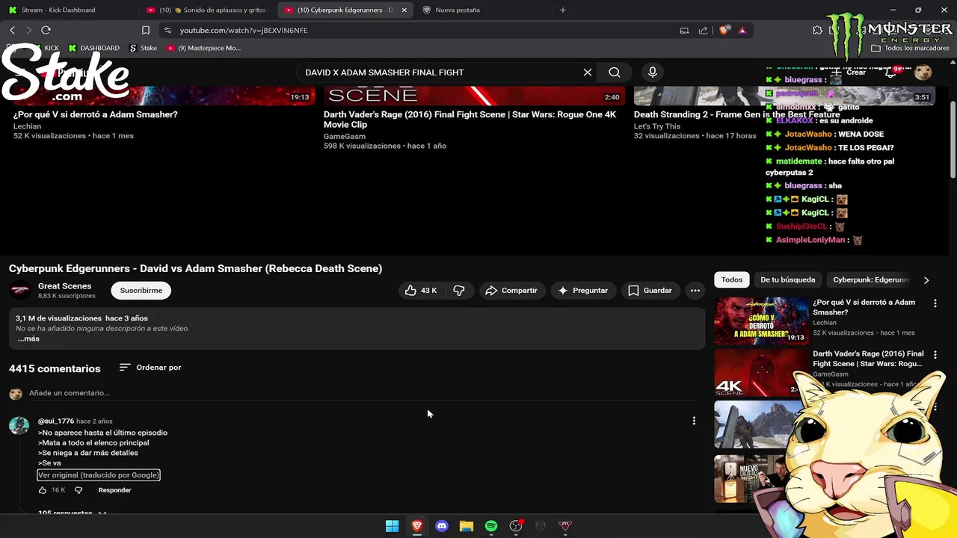Open a new browser tab with plus
This screenshot has width=957, height=538.
pos(563,10)
